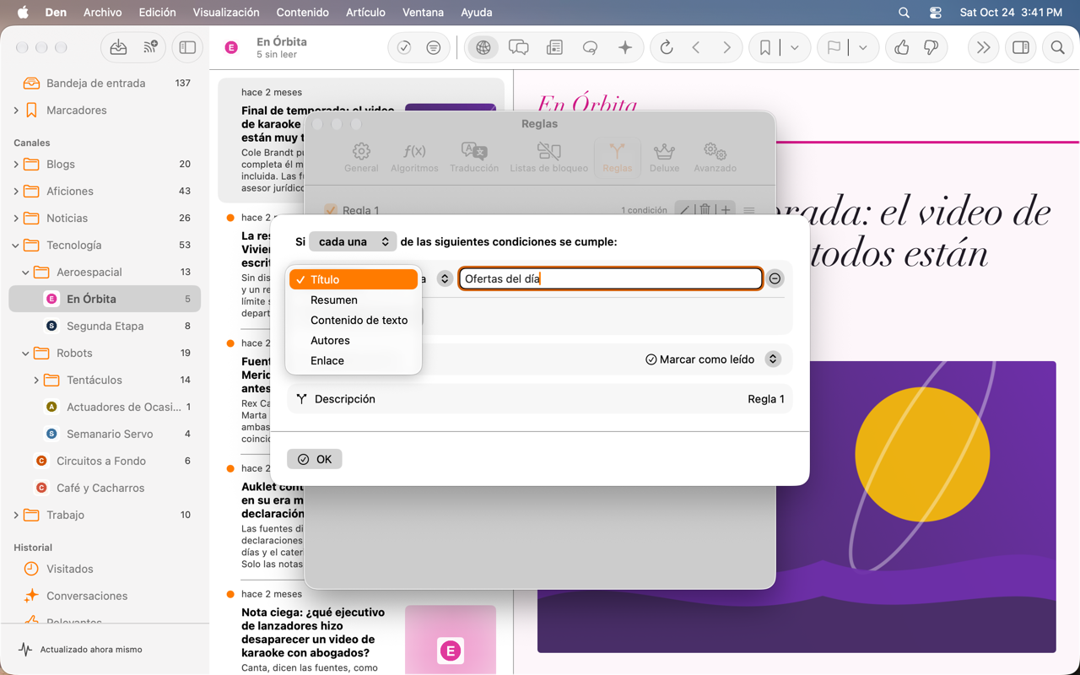This screenshot has width=1080, height=675.
Task: Remove the condition with the minus button
Action: coord(775,278)
